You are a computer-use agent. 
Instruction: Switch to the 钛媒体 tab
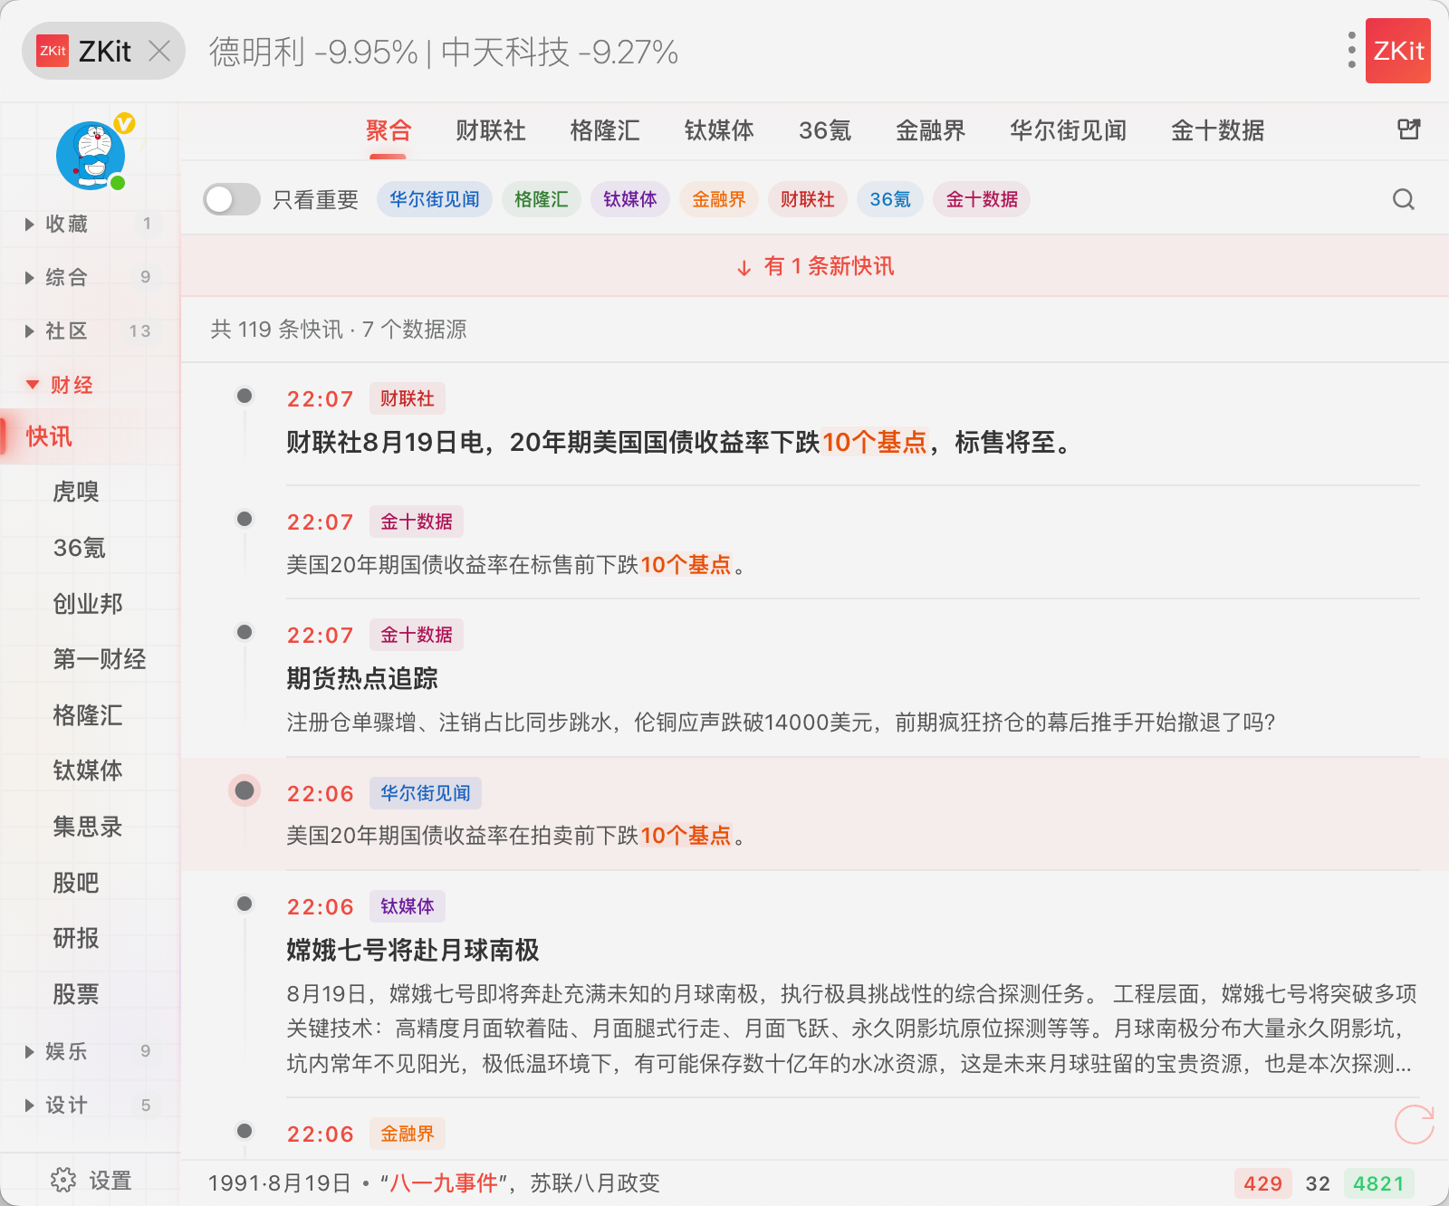(x=719, y=130)
